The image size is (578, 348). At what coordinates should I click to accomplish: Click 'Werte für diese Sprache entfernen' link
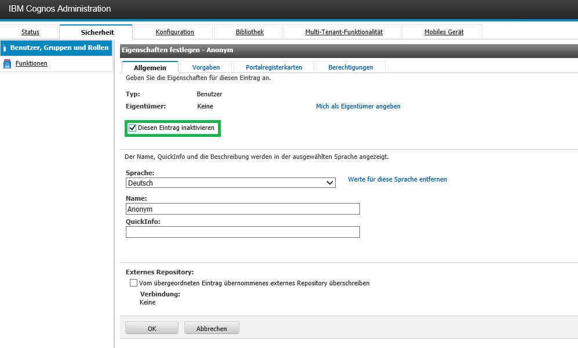(397, 180)
